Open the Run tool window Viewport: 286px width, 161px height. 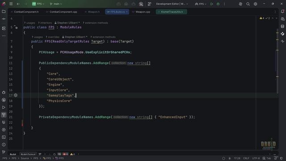click(4, 107)
